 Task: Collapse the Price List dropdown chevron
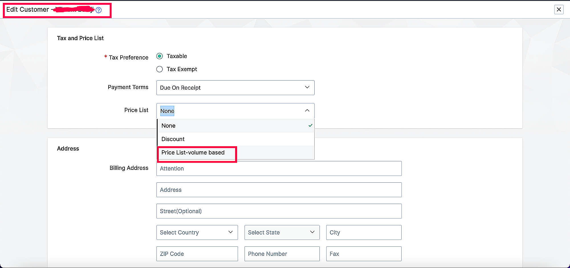tap(307, 111)
